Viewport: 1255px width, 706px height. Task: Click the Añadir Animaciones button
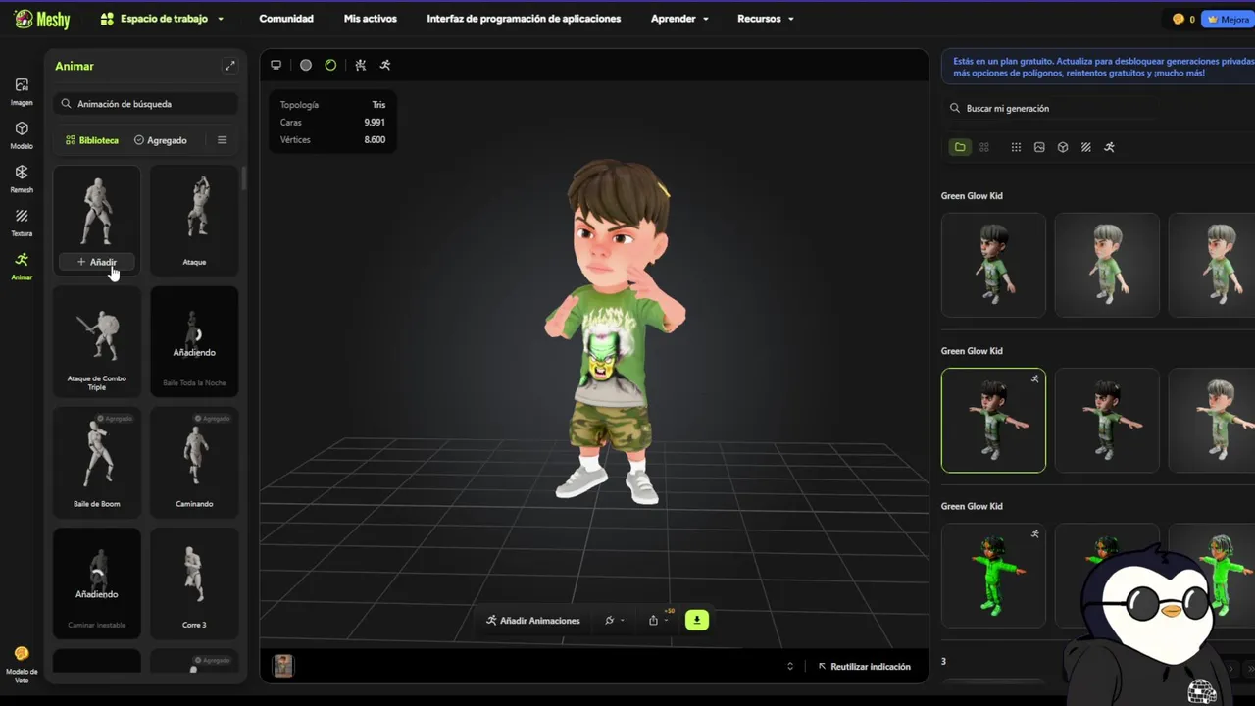[x=533, y=620]
